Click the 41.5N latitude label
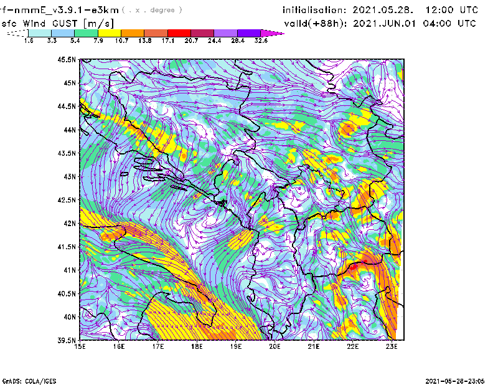This screenshot has width=498, height=385. tap(67, 247)
